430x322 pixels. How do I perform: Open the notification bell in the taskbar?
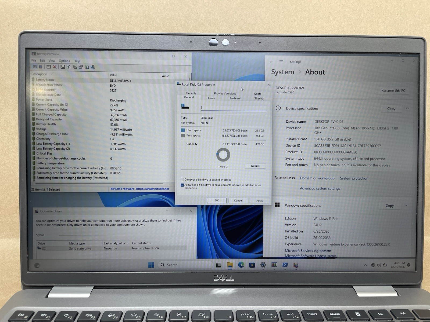click(409, 265)
